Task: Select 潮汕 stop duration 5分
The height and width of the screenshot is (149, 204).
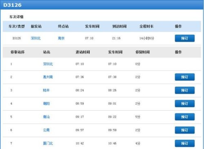Action: click(137, 117)
